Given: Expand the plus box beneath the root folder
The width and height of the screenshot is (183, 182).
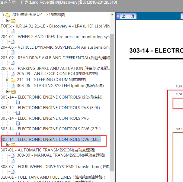Looking at the screenshot, I should [8, 21].
